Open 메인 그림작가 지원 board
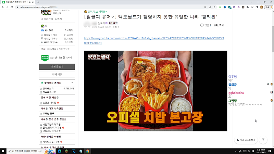 [52, 125]
